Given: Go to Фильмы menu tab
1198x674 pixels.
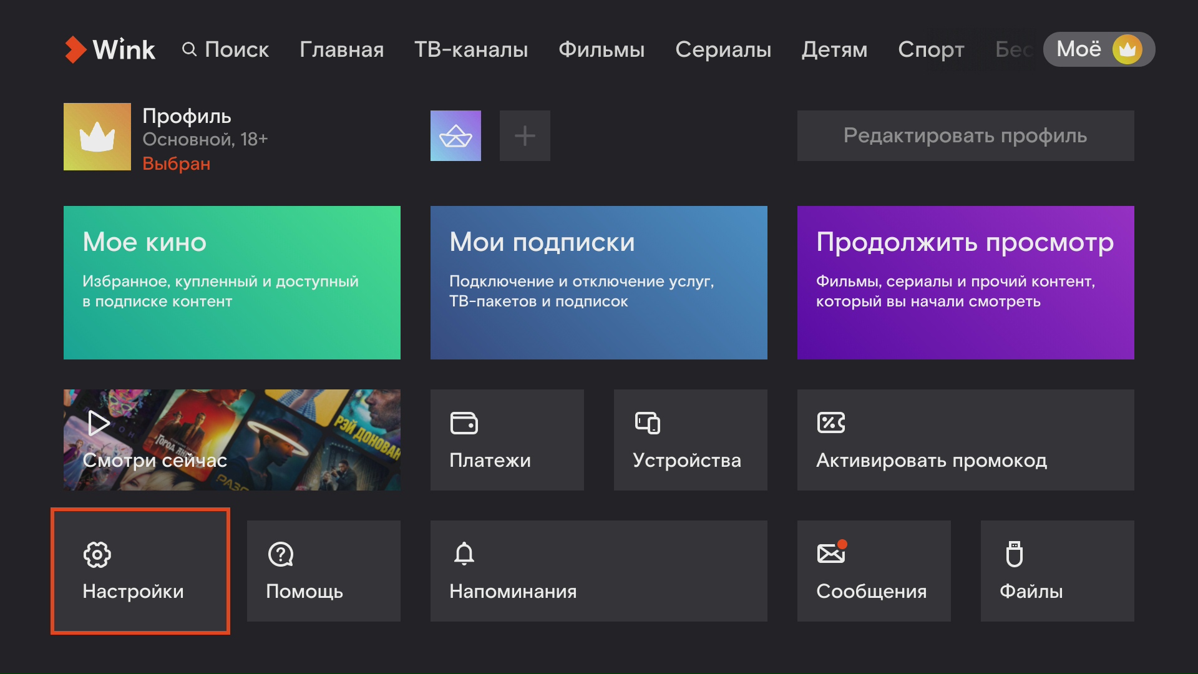Looking at the screenshot, I should coord(601,49).
